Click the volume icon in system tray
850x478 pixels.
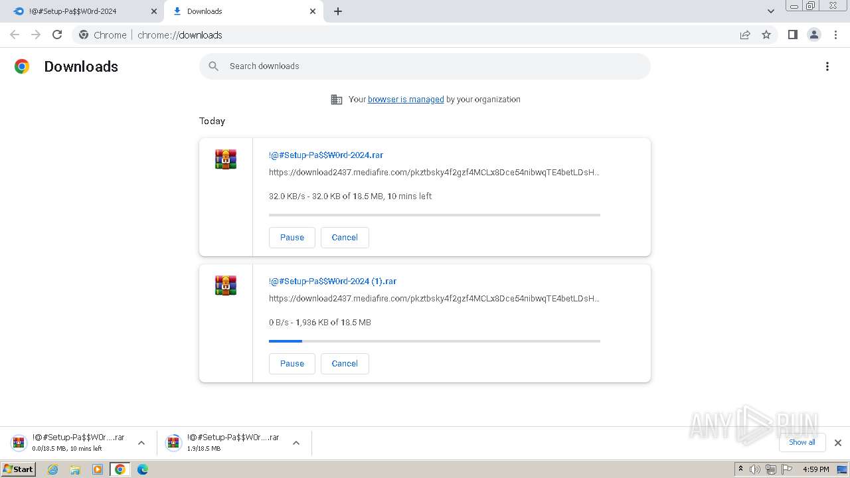point(755,469)
